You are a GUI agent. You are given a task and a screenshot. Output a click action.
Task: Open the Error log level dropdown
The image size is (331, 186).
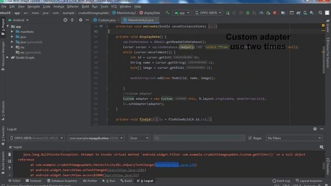tap(139, 138)
